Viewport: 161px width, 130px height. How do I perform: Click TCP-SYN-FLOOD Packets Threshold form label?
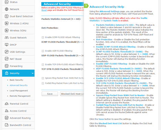point(62,69)
